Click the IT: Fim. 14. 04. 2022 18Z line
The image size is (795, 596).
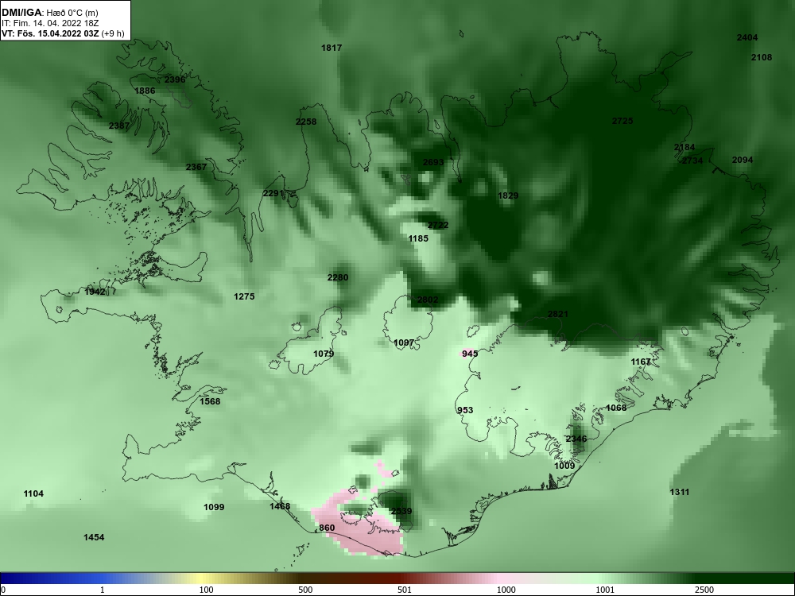[x=50, y=23]
